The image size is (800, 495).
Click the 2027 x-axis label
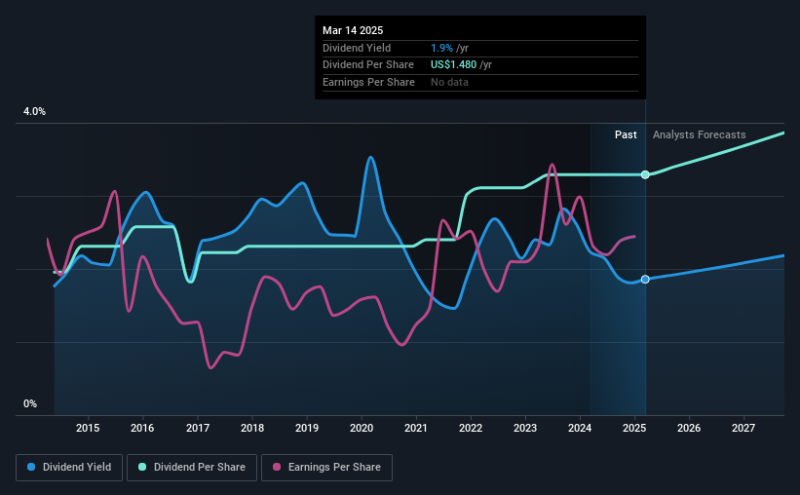[x=743, y=428]
